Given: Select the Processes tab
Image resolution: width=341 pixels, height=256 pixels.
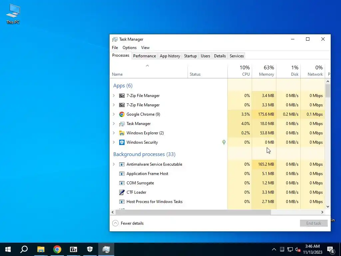Looking at the screenshot, I should click(121, 55).
